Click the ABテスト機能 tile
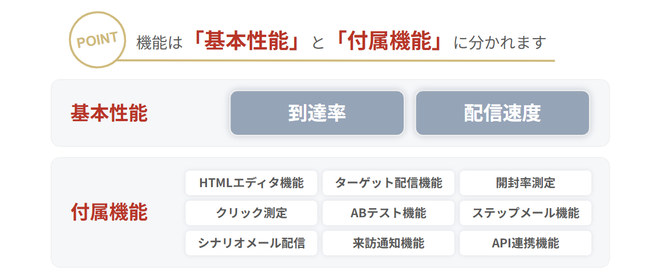The width and height of the screenshot is (662, 273). 388,213
